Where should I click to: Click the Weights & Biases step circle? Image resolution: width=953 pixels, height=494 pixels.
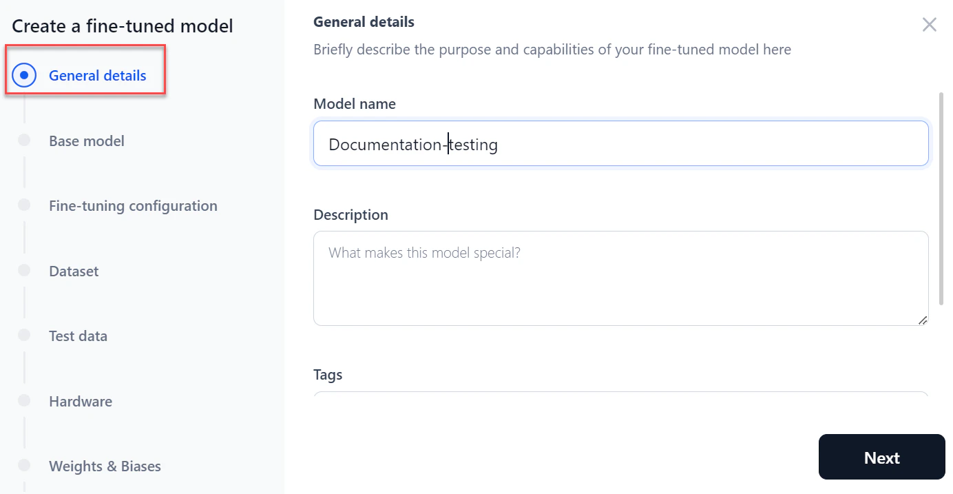[x=25, y=466]
